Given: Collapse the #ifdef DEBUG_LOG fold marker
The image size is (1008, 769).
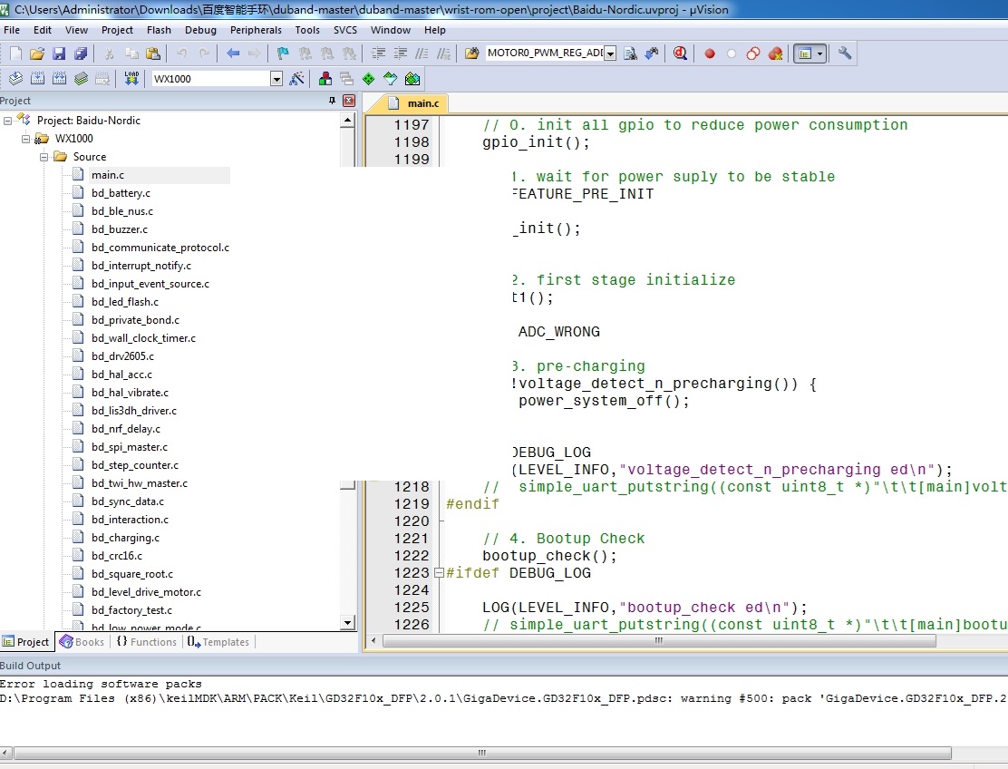Looking at the screenshot, I should coord(439,572).
